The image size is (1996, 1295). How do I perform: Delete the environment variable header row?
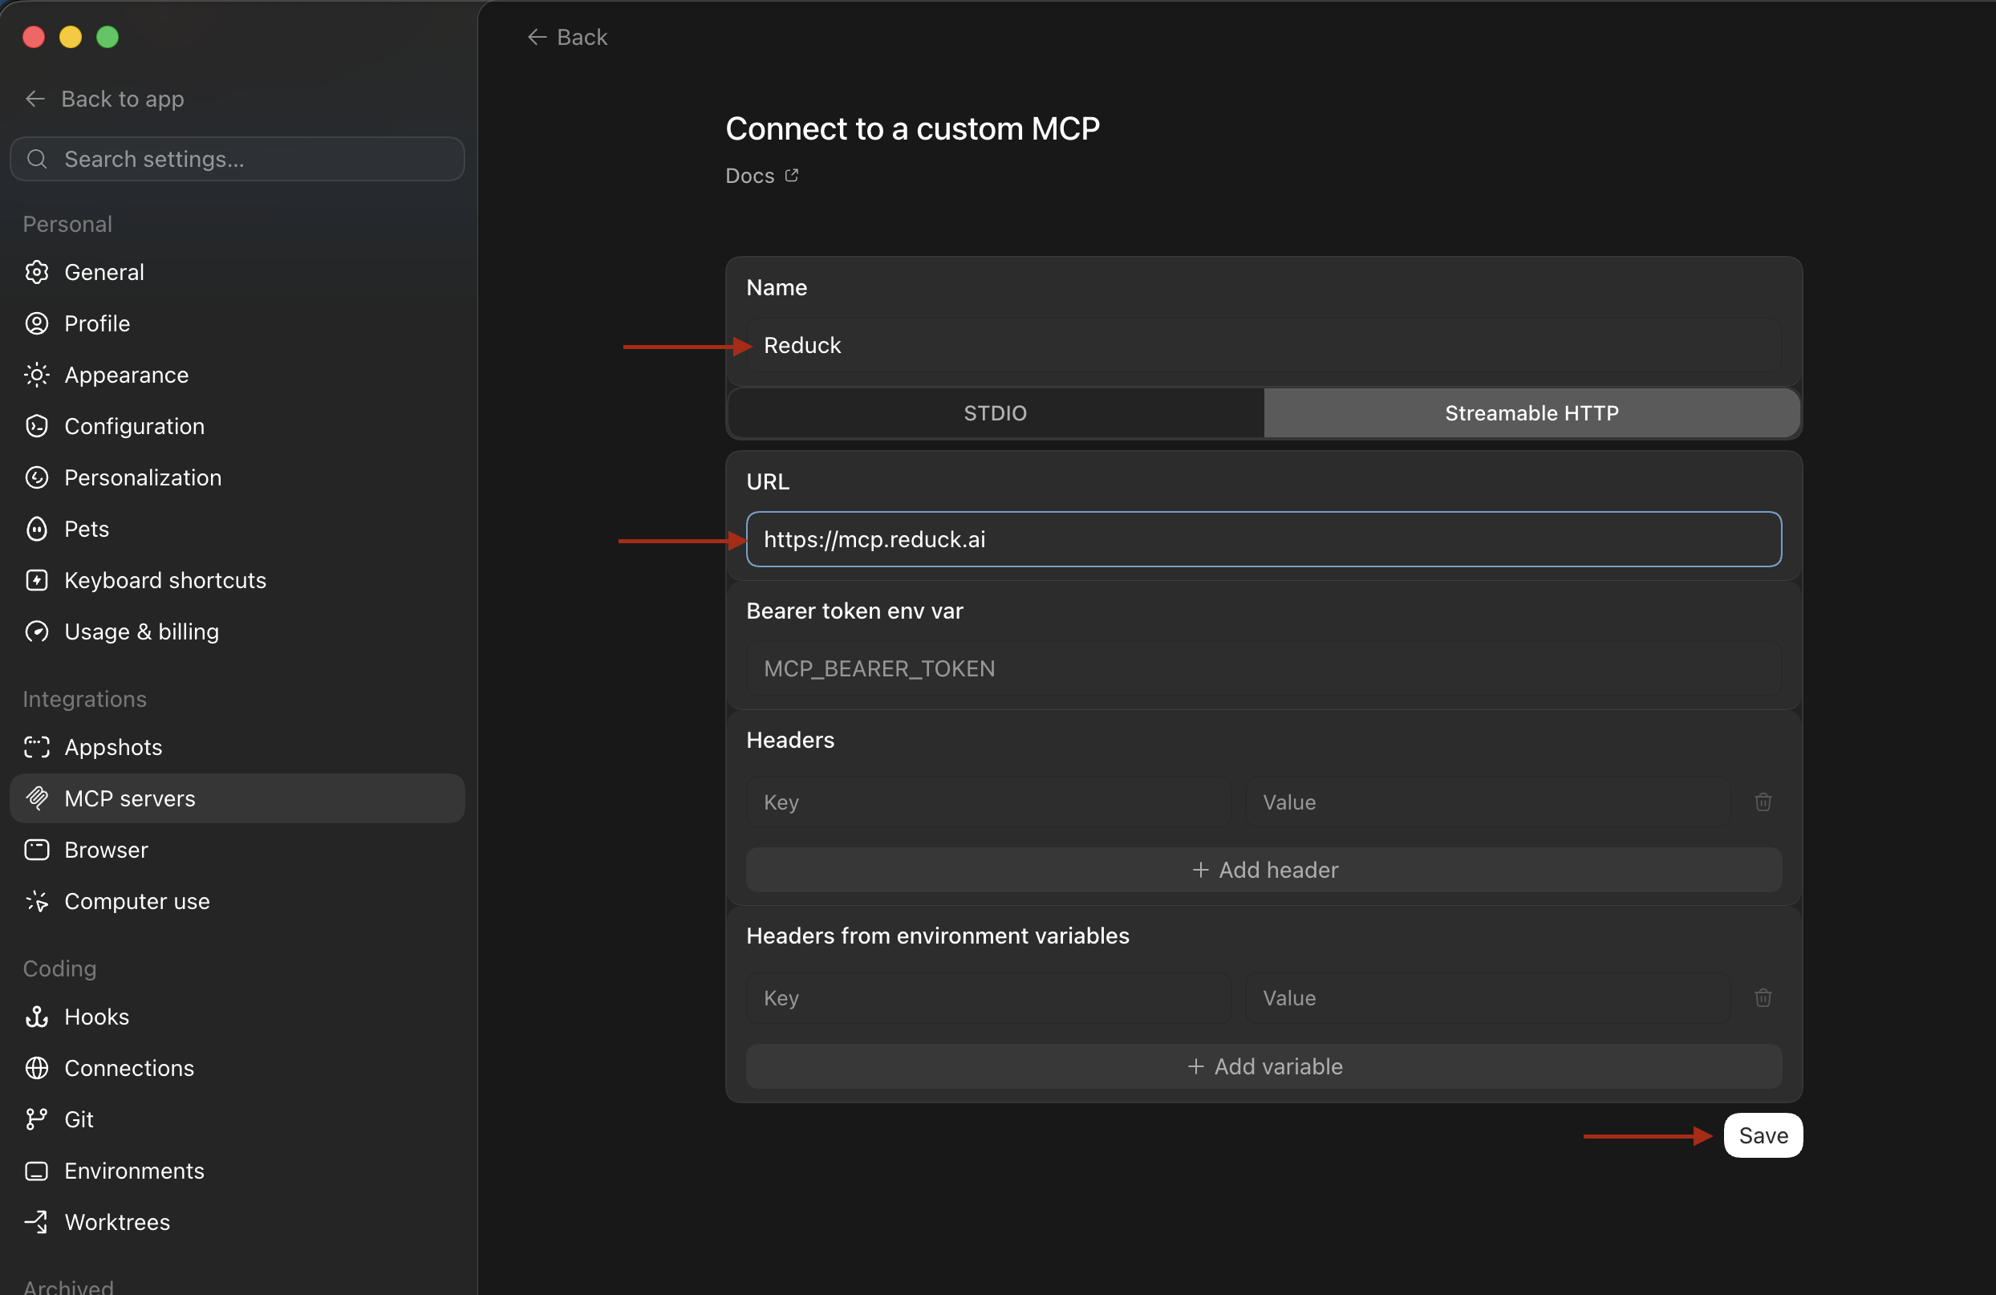pos(1763,998)
